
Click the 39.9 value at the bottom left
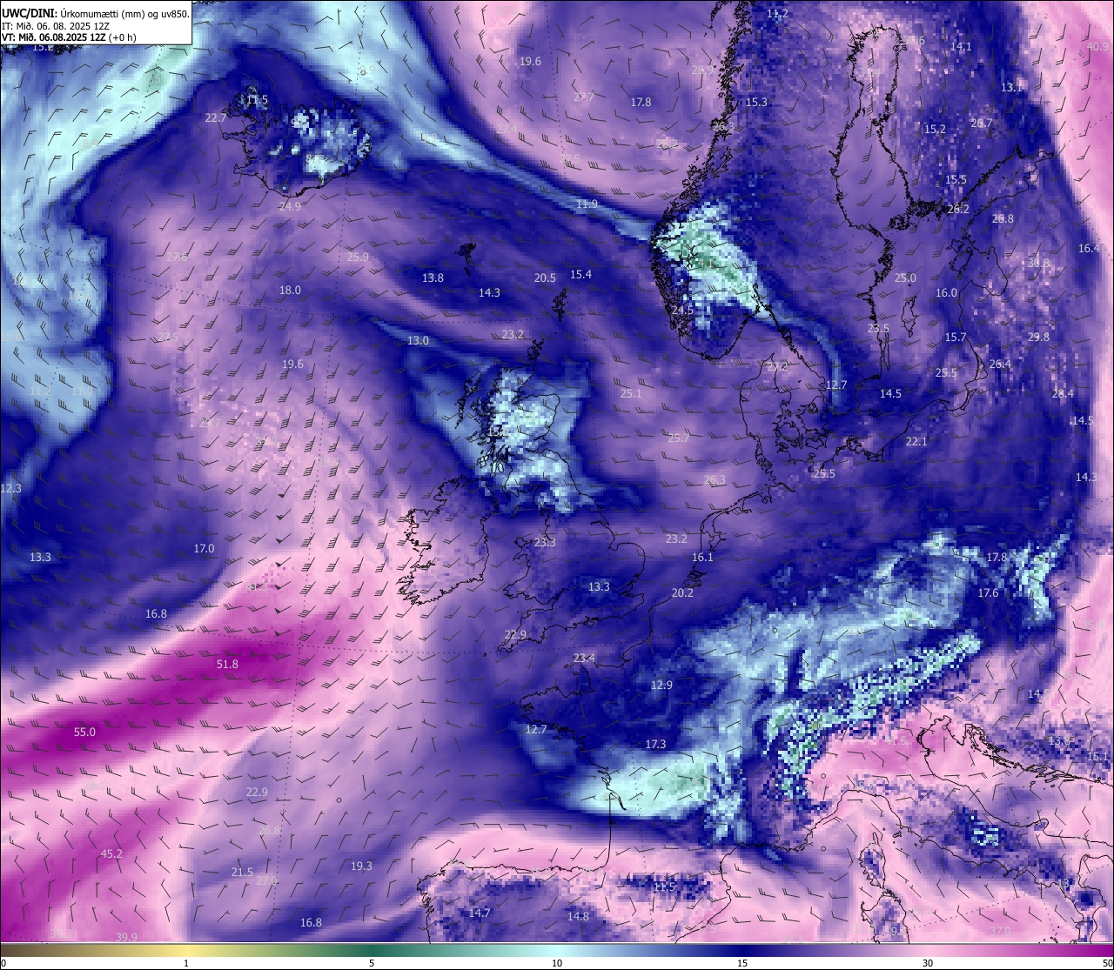click(x=126, y=937)
